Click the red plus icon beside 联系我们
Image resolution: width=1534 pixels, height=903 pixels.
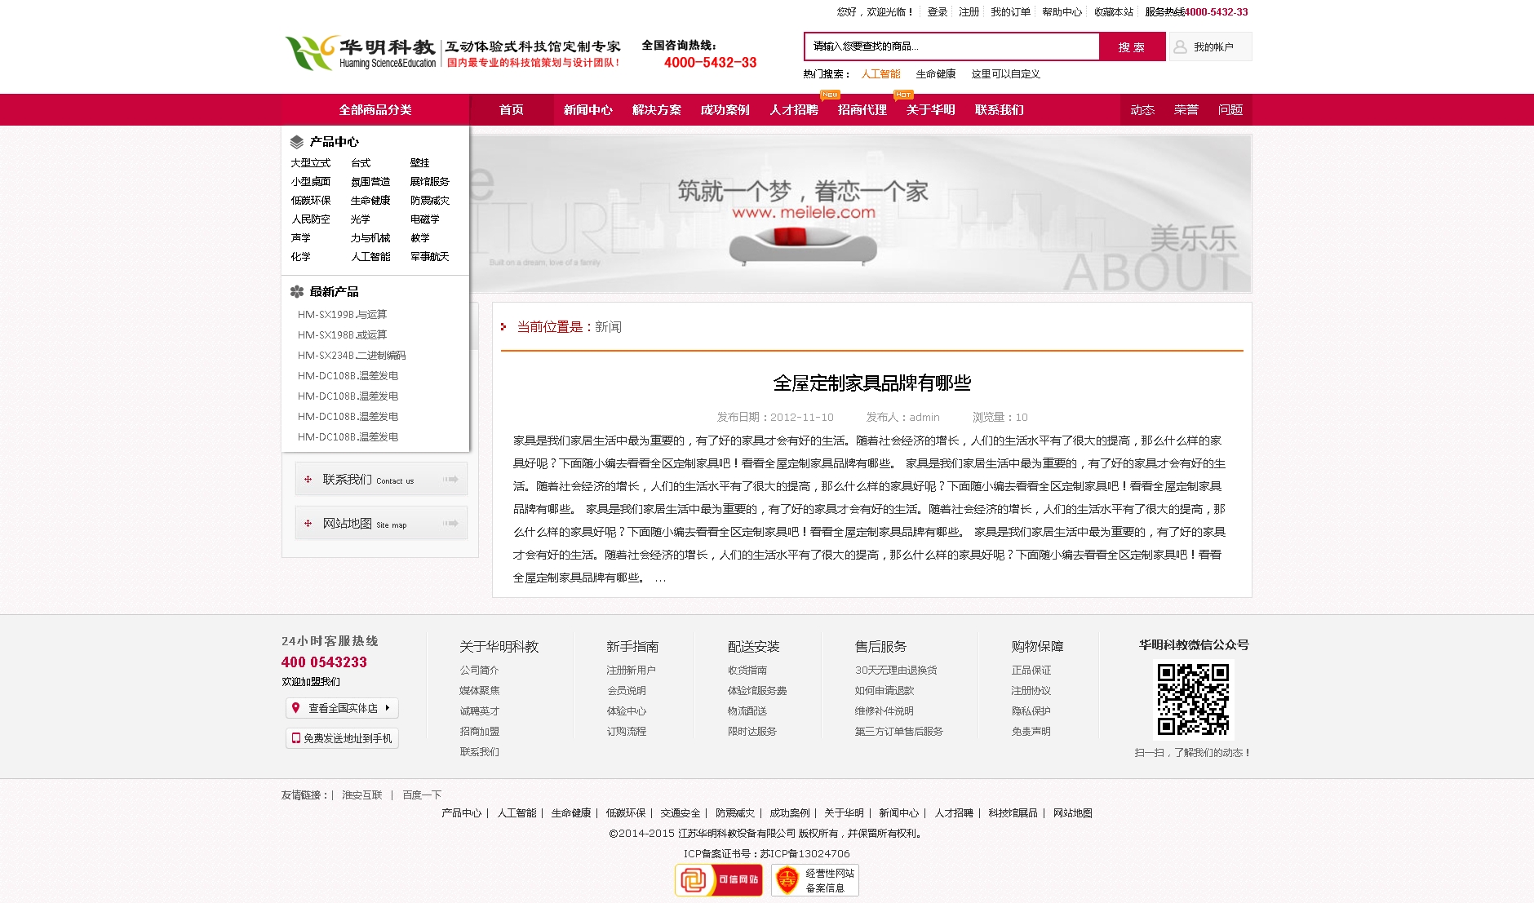coord(308,480)
